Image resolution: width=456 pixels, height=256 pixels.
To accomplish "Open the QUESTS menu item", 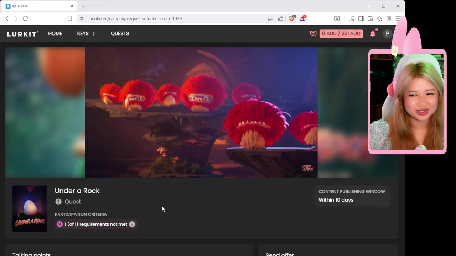I will 120,33.
